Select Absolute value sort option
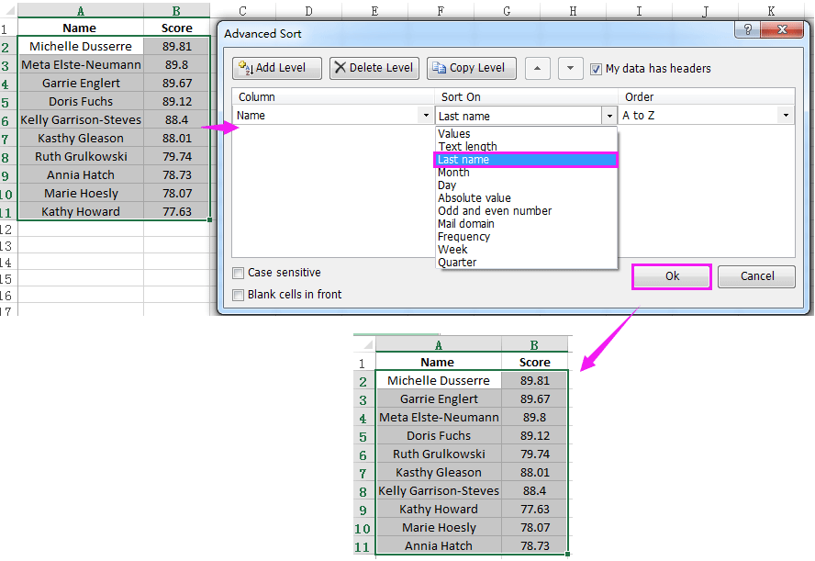Viewport: 815px width, 561px height. 526,198
